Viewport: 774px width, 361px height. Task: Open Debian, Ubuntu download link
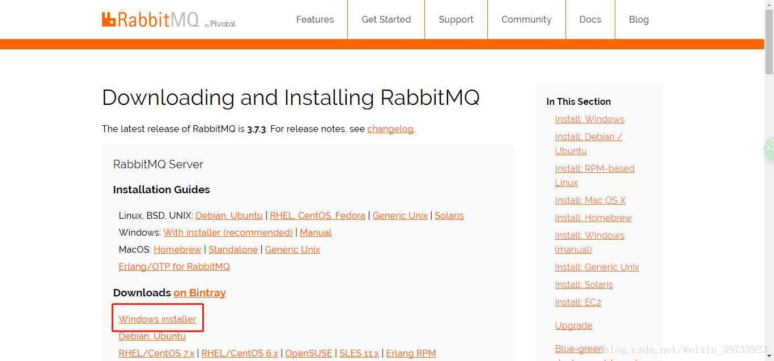pyautogui.click(x=152, y=336)
